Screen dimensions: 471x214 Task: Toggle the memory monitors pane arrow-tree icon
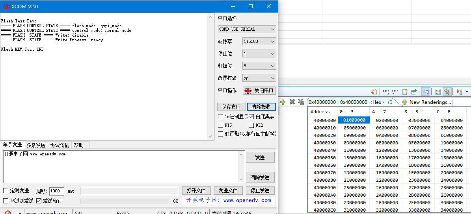pyautogui.click(x=426, y=92)
